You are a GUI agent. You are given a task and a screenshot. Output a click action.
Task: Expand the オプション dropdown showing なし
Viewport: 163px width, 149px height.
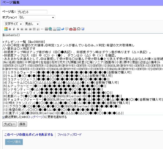pos(37,17)
